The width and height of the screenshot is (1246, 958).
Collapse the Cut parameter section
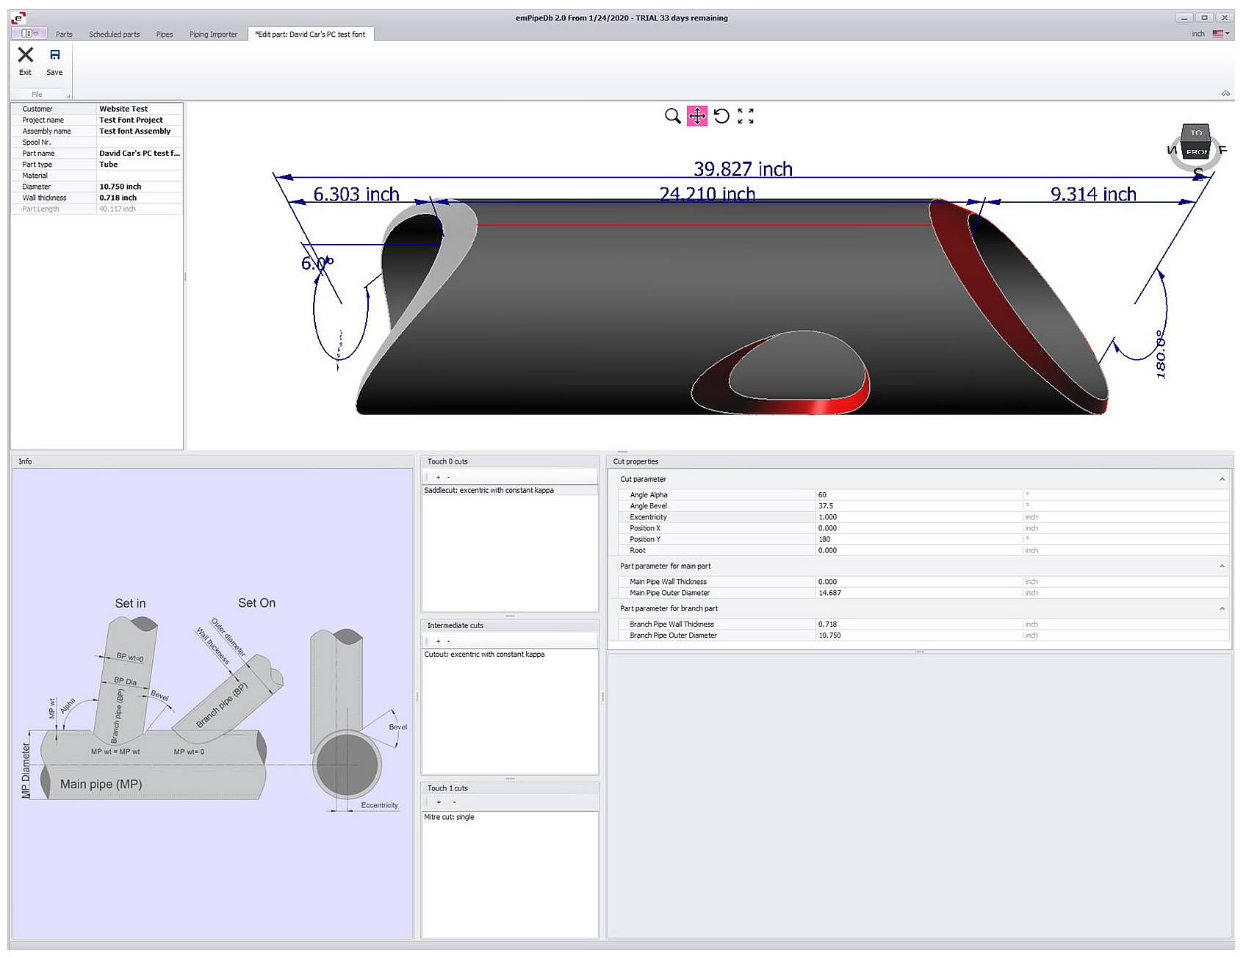pyautogui.click(x=1222, y=480)
